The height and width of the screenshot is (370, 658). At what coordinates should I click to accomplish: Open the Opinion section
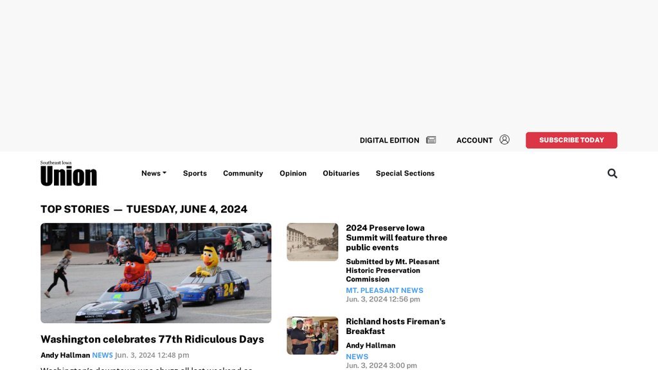coord(293,173)
